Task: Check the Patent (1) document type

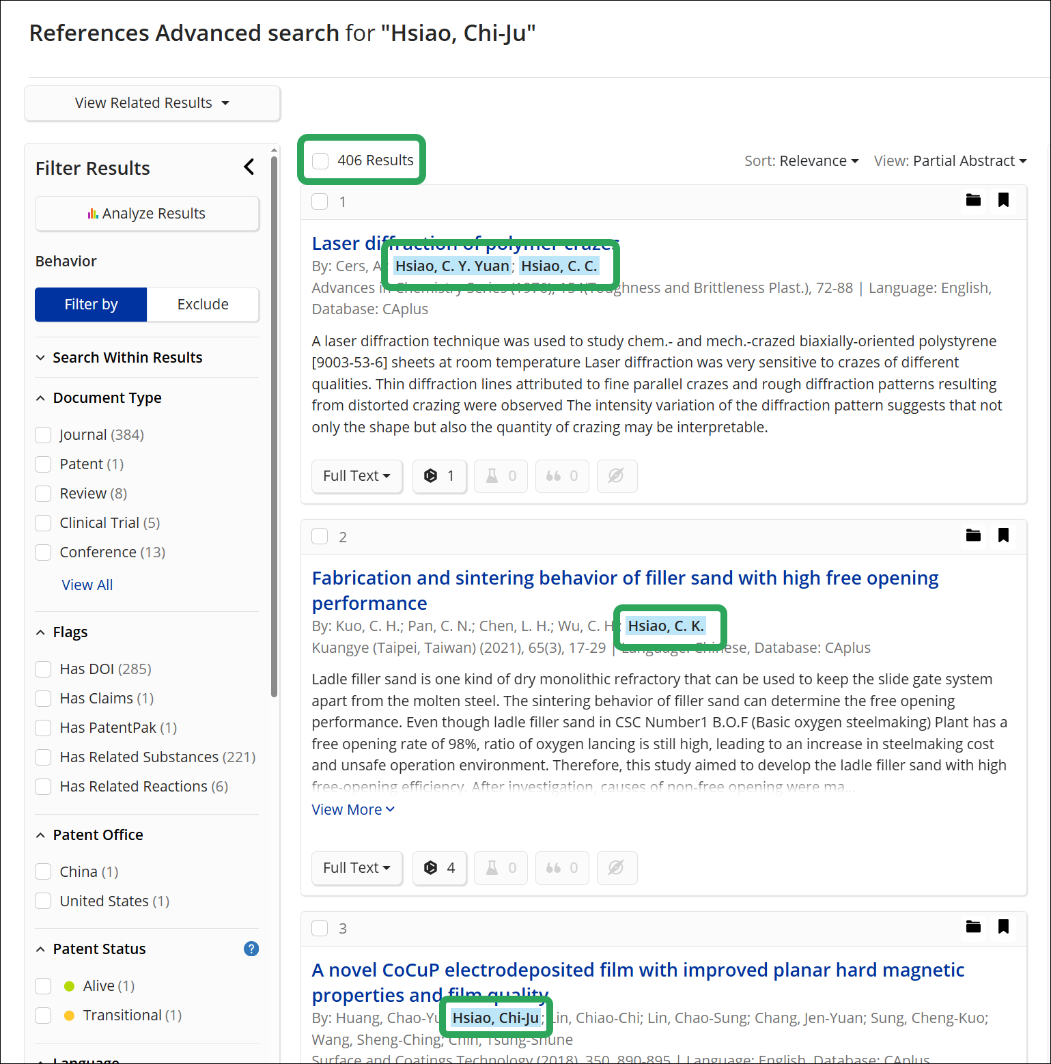Action: click(x=43, y=464)
